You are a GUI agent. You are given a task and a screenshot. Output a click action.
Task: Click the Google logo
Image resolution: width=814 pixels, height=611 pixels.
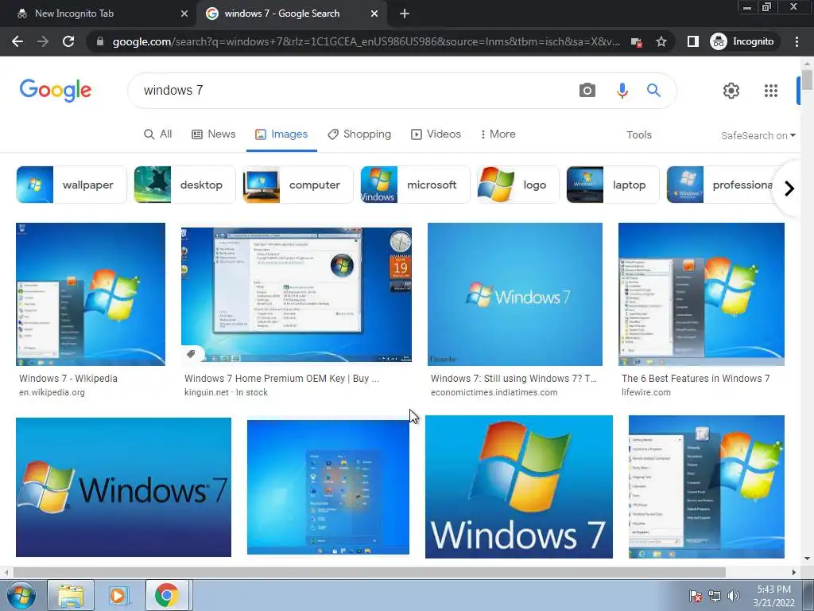click(x=56, y=91)
